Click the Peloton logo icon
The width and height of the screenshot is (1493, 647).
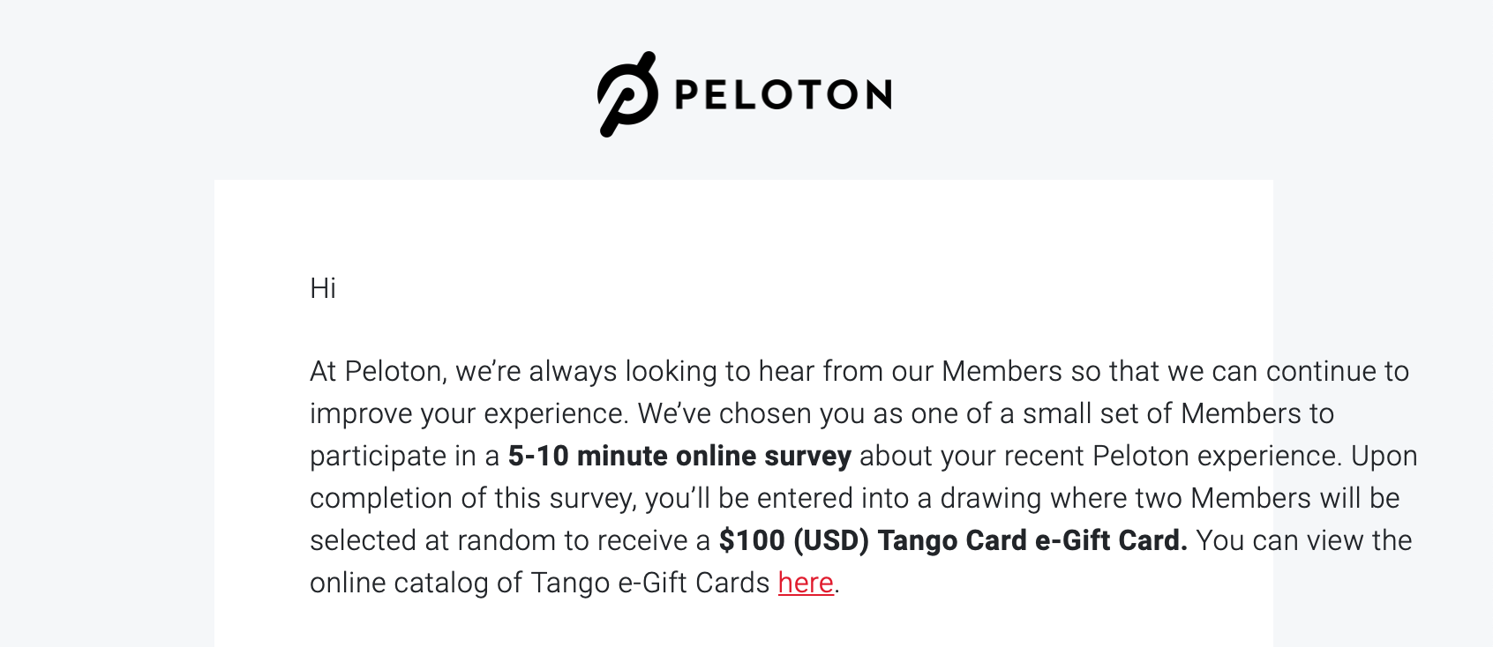coord(627,94)
